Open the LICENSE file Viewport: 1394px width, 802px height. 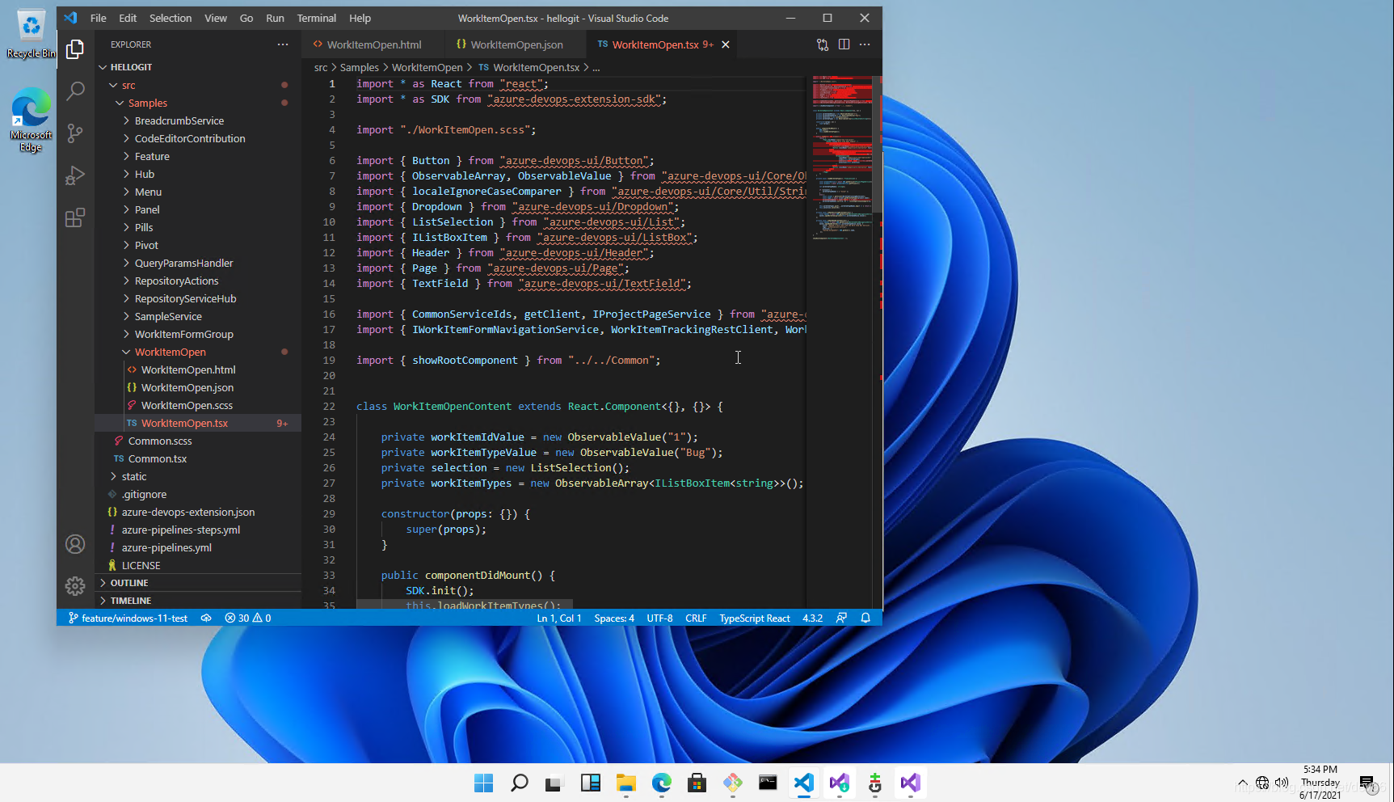pos(198,565)
